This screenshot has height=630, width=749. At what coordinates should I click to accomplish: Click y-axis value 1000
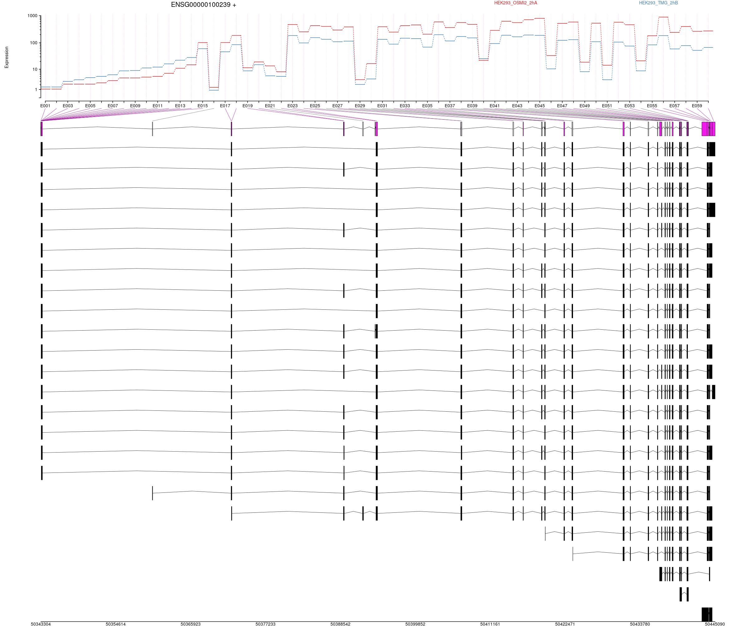[x=32, y=16]
